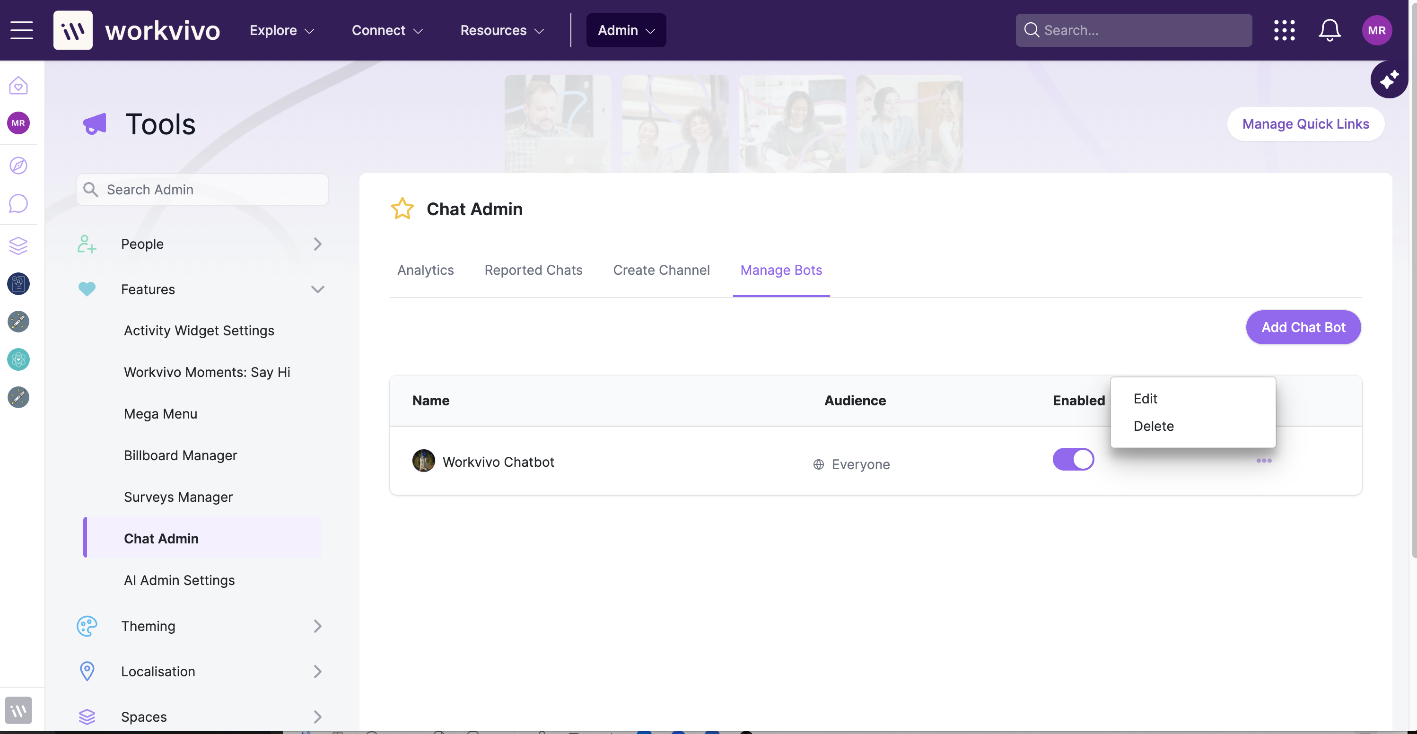
Task: Click the Audience column header
Action: (855, 401)
